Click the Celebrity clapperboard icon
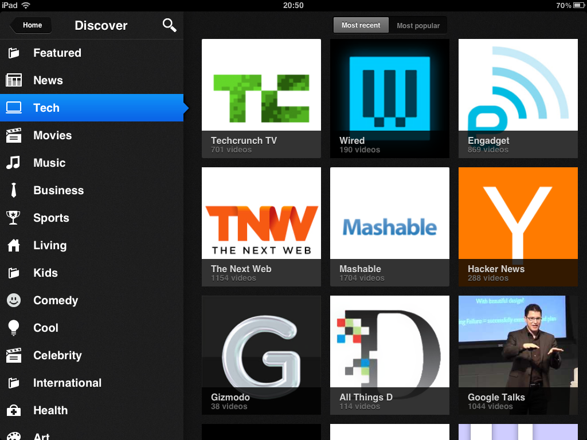 coord(14,355)
